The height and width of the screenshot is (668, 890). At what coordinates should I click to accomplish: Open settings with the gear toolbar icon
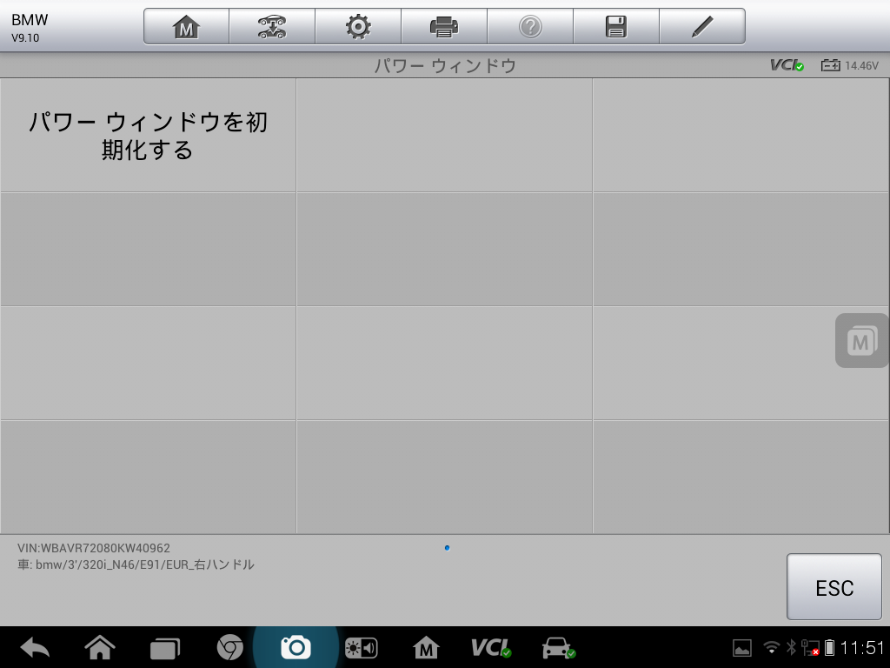click(x=358, y=26)
